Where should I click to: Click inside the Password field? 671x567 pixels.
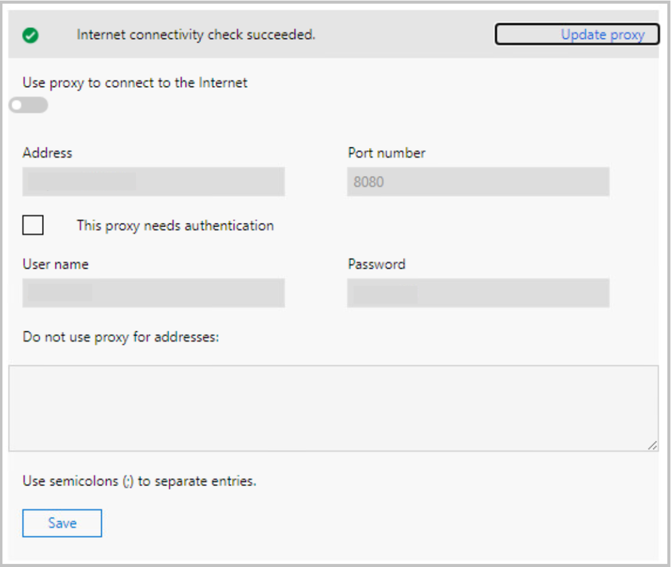478,293
